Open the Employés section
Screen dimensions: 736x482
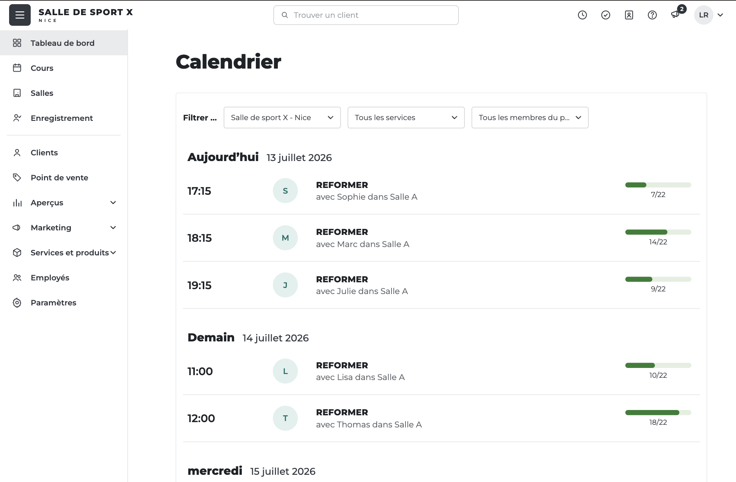click(64, 278)
